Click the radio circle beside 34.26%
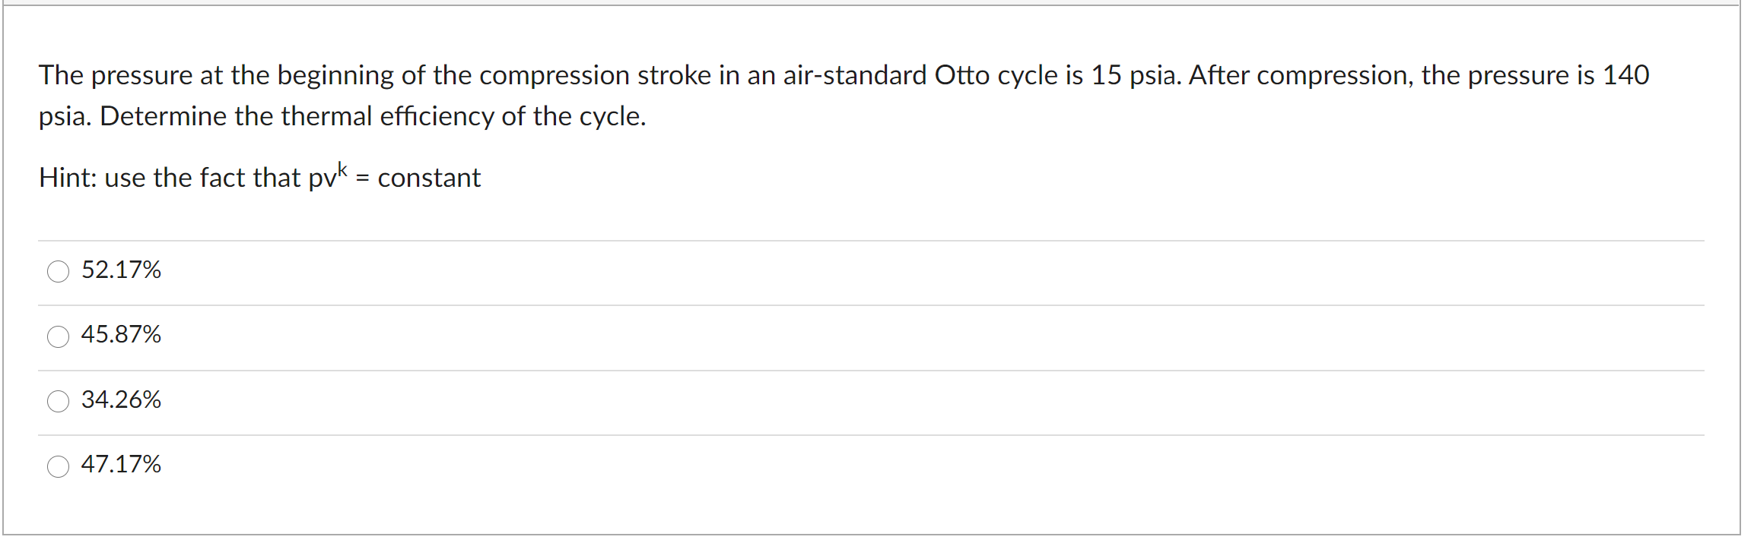 tap(58, 403)
